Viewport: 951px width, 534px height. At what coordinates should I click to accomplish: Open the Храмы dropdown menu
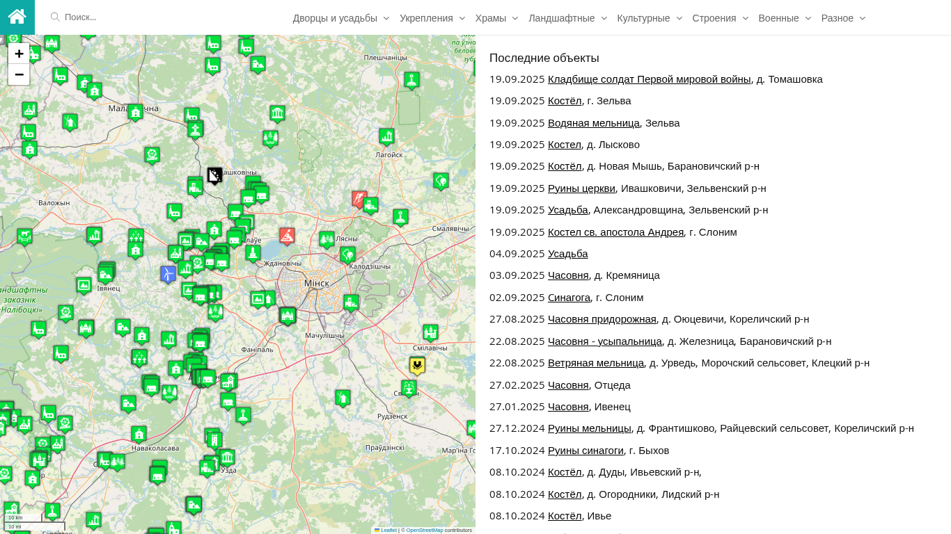pyautogui.click(x=496, y=18)
